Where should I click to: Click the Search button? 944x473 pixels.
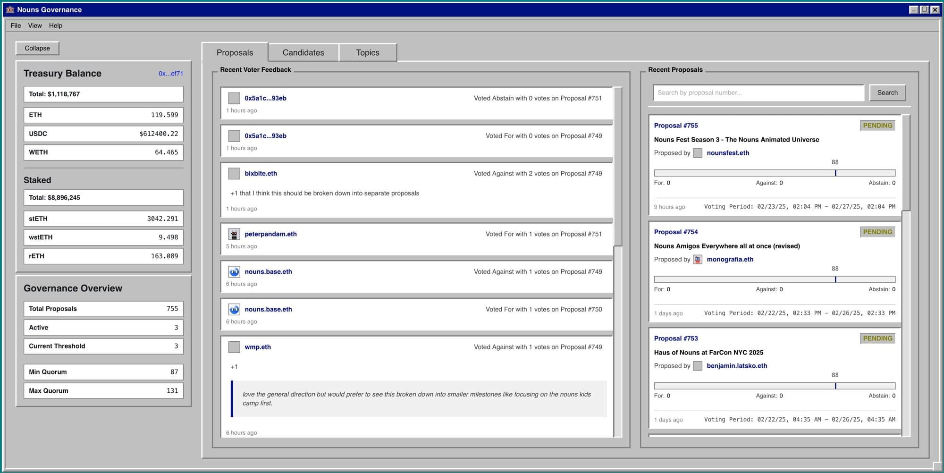[x=887, y=93]
